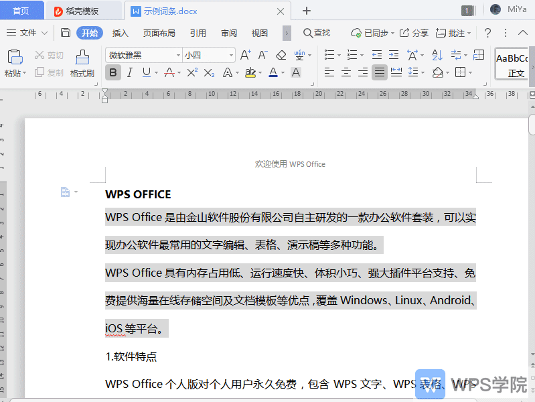
Task: Open the 页面布局 ribbon tab
Action: (x=159, y=33)
